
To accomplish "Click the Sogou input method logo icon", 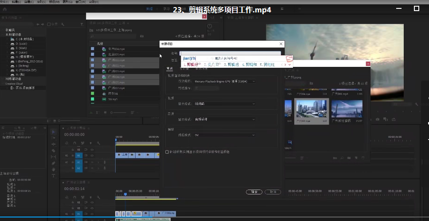I will pos(289,59).
